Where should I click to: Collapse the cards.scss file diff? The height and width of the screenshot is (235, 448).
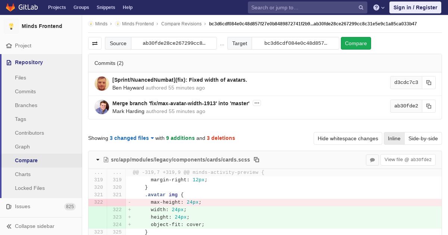(98, 160)
